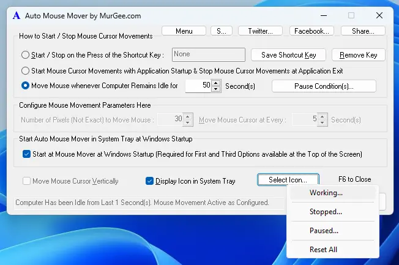Close the Auto Mouse Mover window
This screenshot has height=265, width=399.
(379, 15)
